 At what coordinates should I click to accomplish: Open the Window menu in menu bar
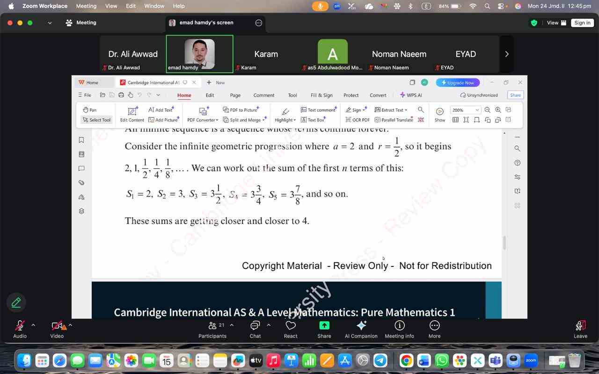coord(154,6)
